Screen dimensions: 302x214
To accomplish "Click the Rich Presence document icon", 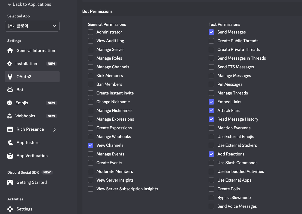I will pyautogui.click(x=10, y=129).
